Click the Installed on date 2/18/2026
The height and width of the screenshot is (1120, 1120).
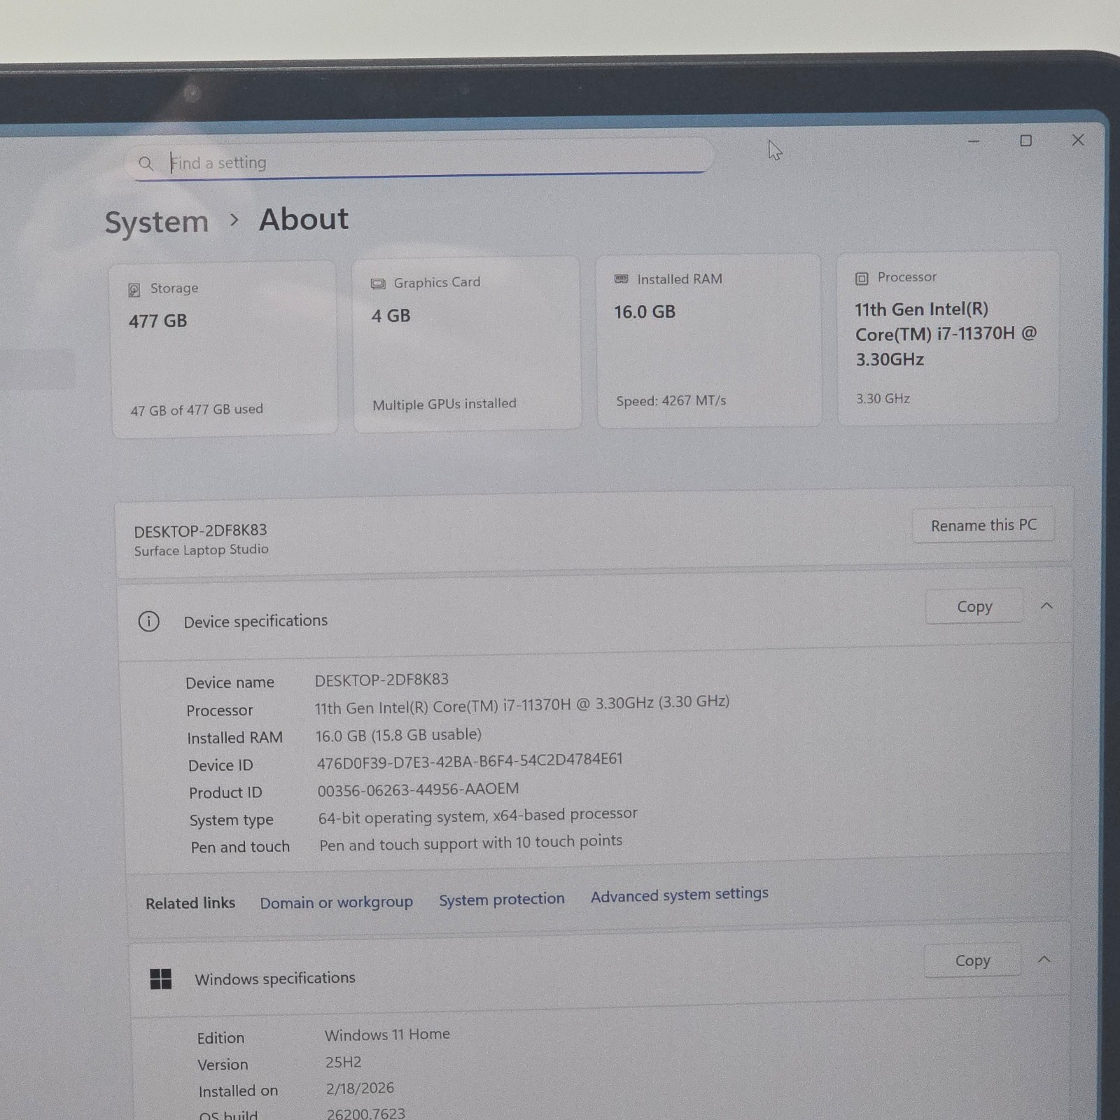coord(360,1088)
